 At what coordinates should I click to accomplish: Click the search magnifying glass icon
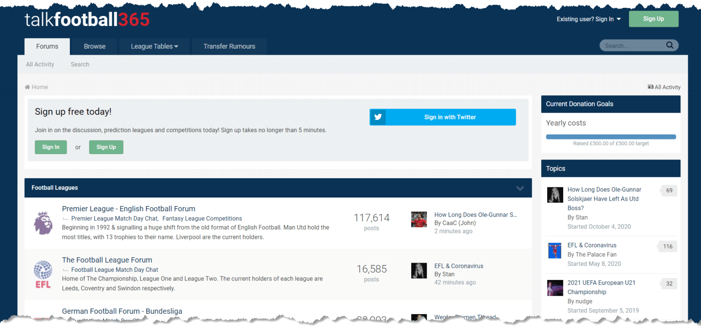click(670, 45)
